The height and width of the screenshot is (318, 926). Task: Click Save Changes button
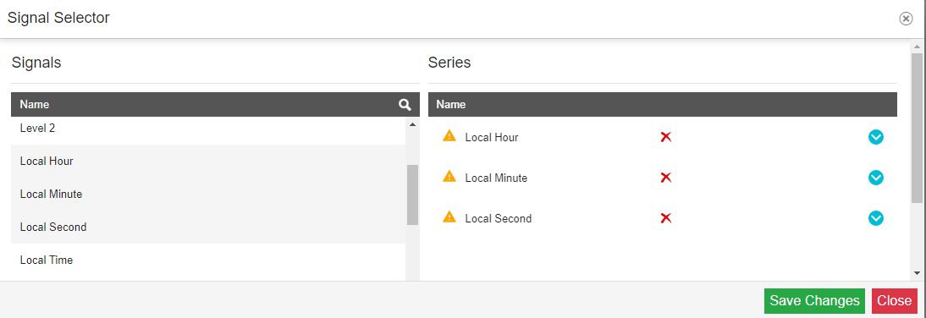coord(814,301)
